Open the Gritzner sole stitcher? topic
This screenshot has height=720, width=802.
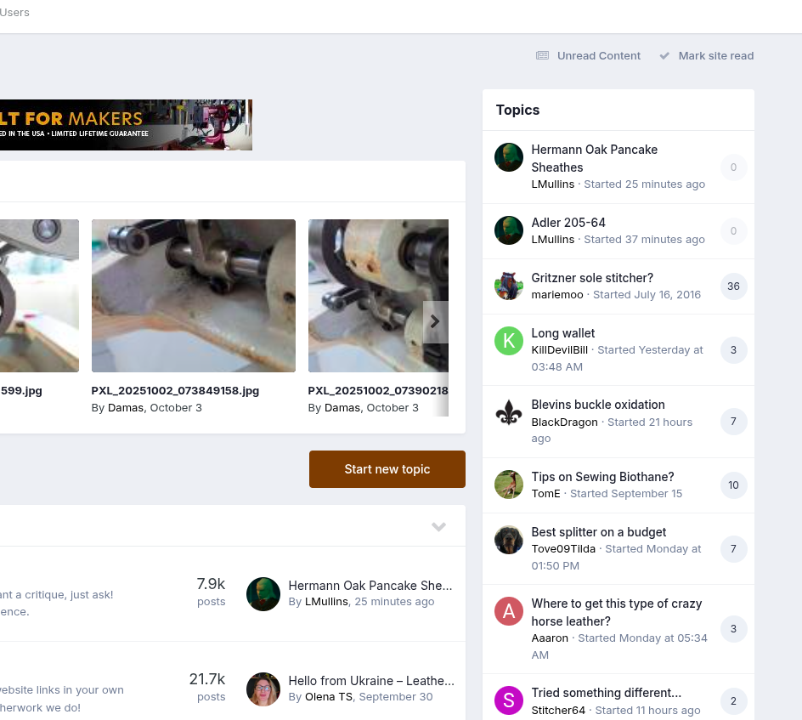pyautogui.click(x=592, y=278)
